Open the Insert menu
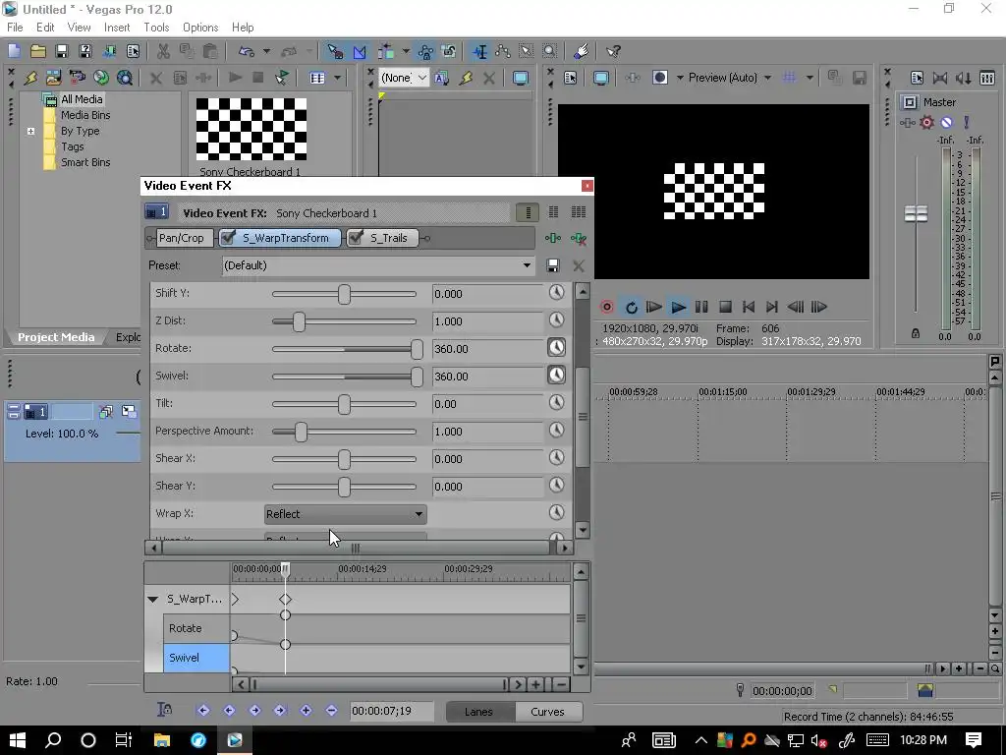1006x755 pixels. [117, 27]
